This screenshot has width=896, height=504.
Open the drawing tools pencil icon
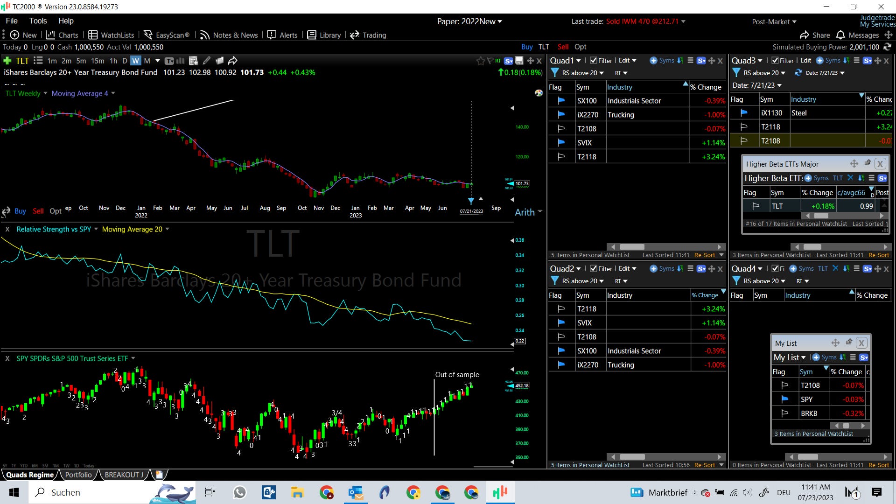click(207, 61)
